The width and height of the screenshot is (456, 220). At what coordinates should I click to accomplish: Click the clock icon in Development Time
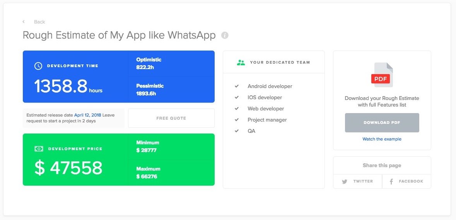point(38,66)
